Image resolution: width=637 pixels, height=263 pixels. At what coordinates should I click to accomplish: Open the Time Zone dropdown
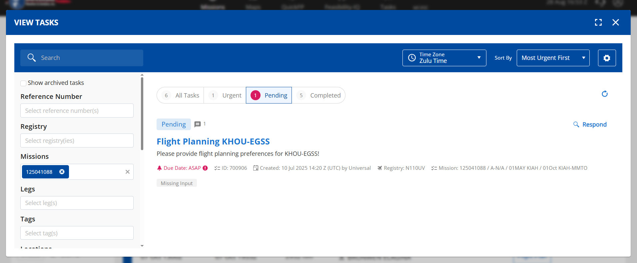coord(444,58)
